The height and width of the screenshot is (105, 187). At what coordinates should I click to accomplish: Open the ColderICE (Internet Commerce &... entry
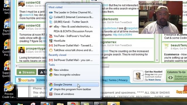click(x=74, y=17)
